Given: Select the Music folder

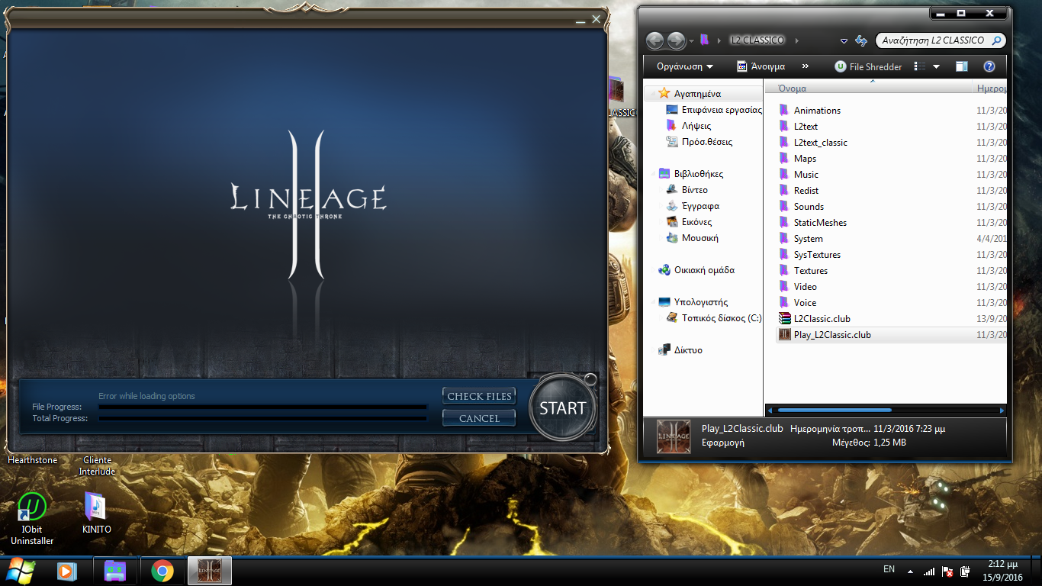Looking at the screenshot, I should (806, 174).
